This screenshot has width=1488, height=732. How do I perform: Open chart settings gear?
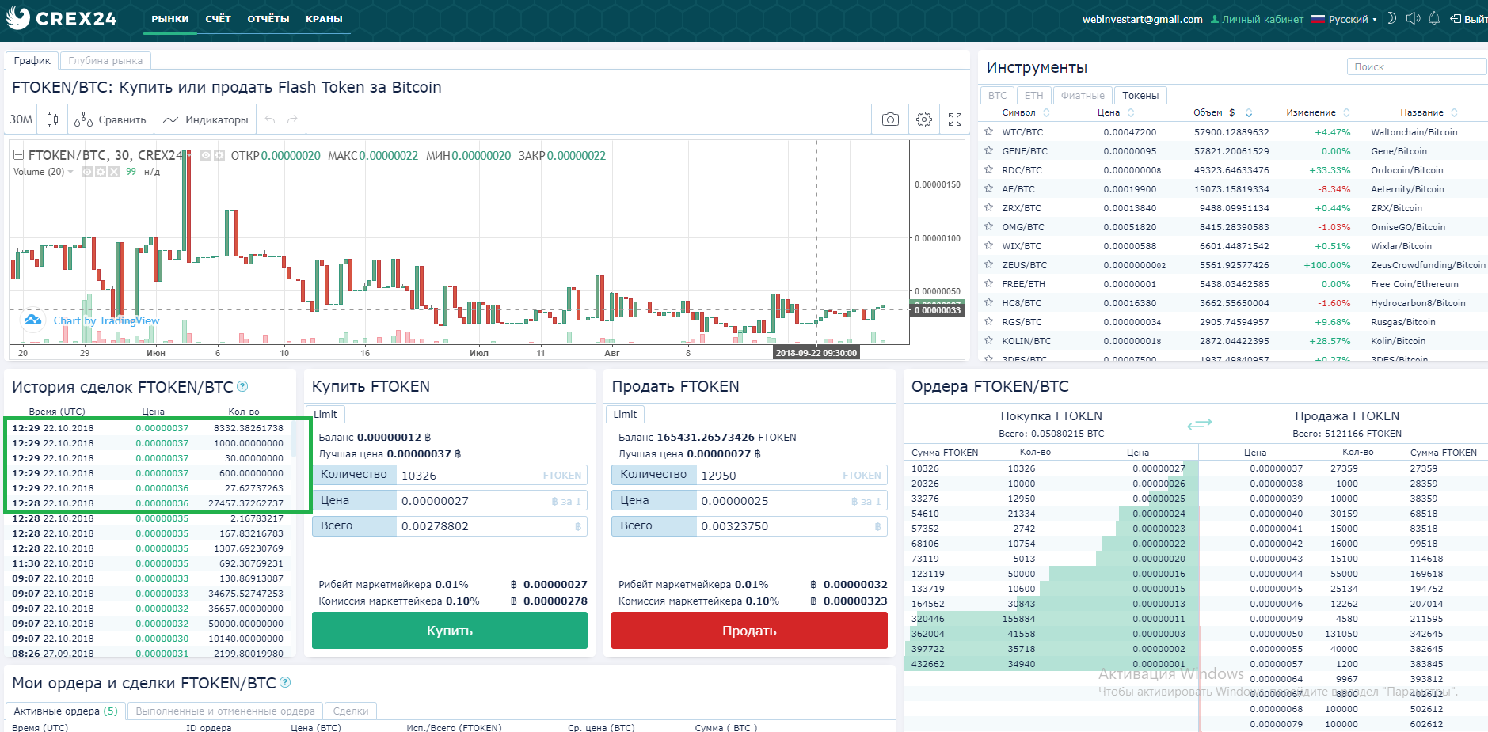923,119
